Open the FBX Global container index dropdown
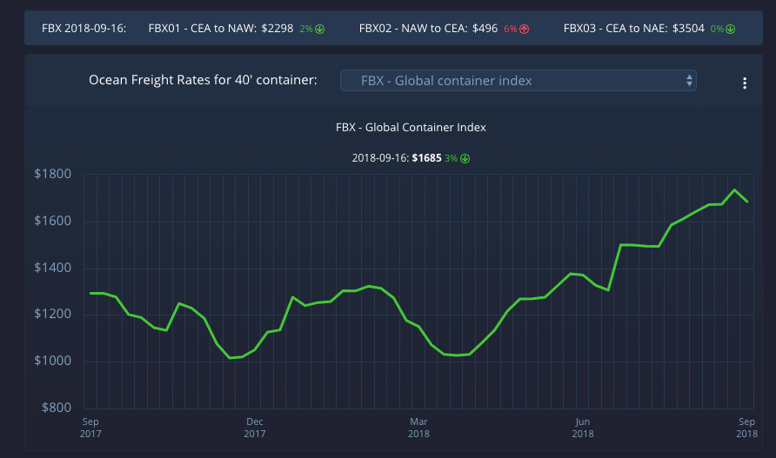The image size is (776, 458). tap(518, 81)
